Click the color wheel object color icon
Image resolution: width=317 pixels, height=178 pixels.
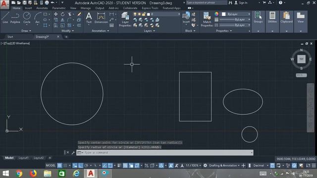click(x=216, y=14)
